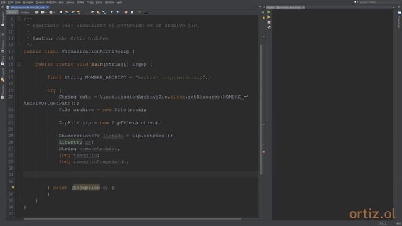Open Output window settings icon
The height and width of the screenshot is (226, 402).
tap(269, 27)
